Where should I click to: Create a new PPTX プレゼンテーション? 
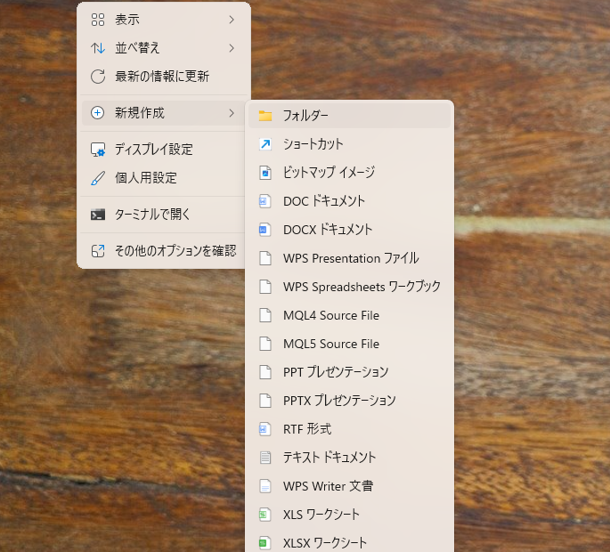(349, 401)
